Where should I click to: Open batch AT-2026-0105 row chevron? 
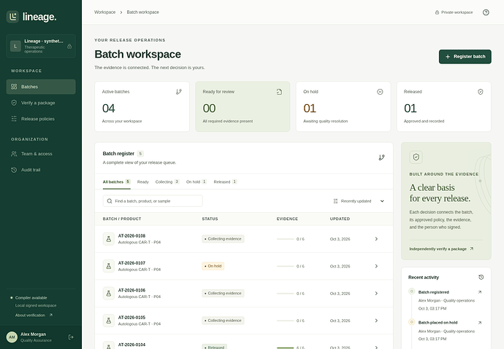[376, 321]
